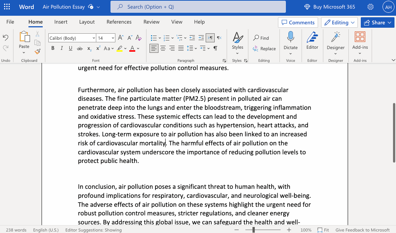Toggle right-to-left text direction
396x233 pixels.
[219, 38]
